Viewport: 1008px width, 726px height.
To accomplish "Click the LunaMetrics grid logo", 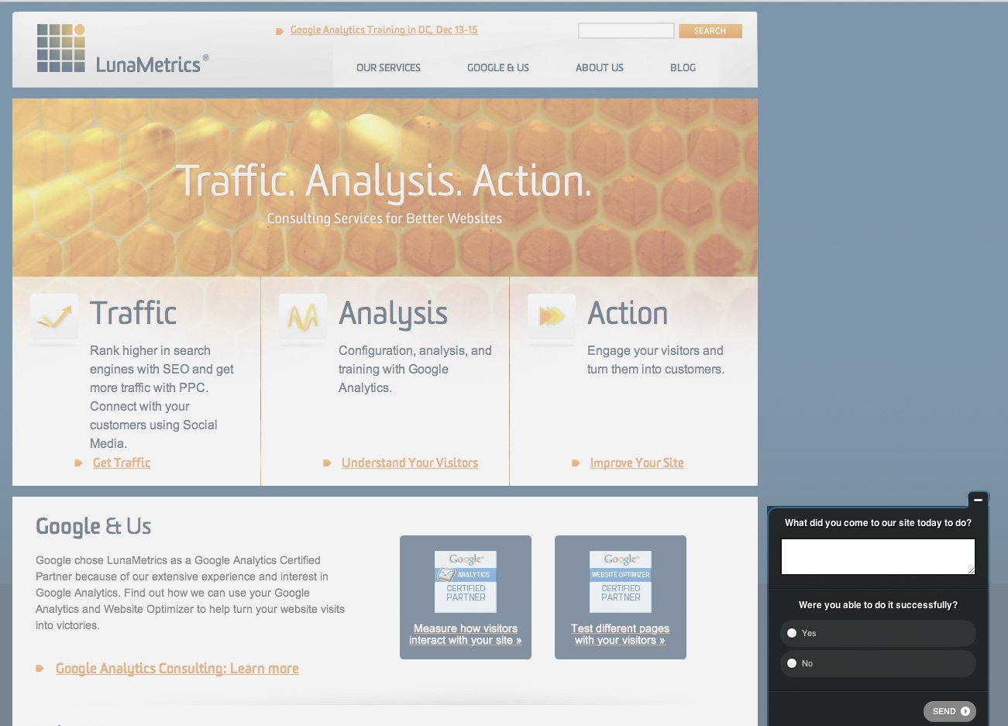I will click(x=60, y=48).
